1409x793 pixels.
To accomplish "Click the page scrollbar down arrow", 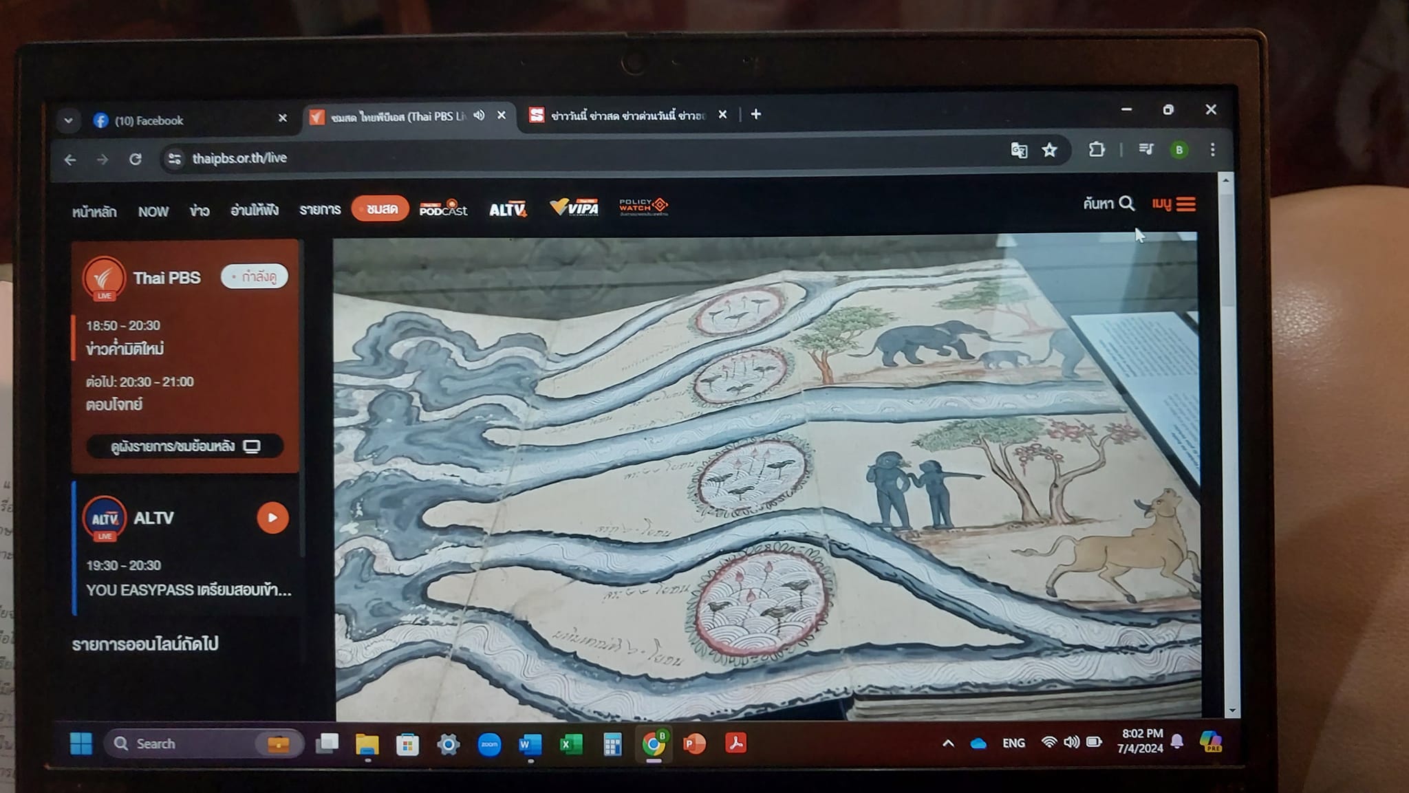I will tap(1231, 710).
